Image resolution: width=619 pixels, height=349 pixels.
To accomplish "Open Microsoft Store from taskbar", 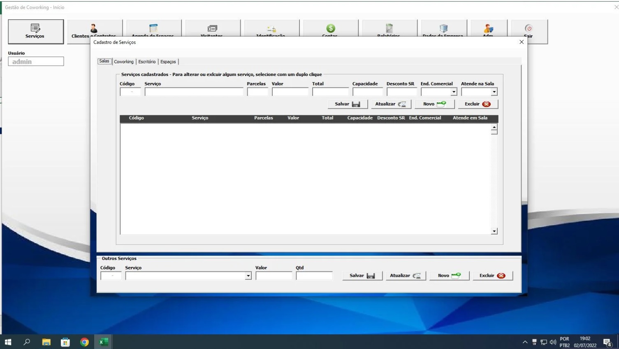I will pyautogui.click(x=65, y=342).
